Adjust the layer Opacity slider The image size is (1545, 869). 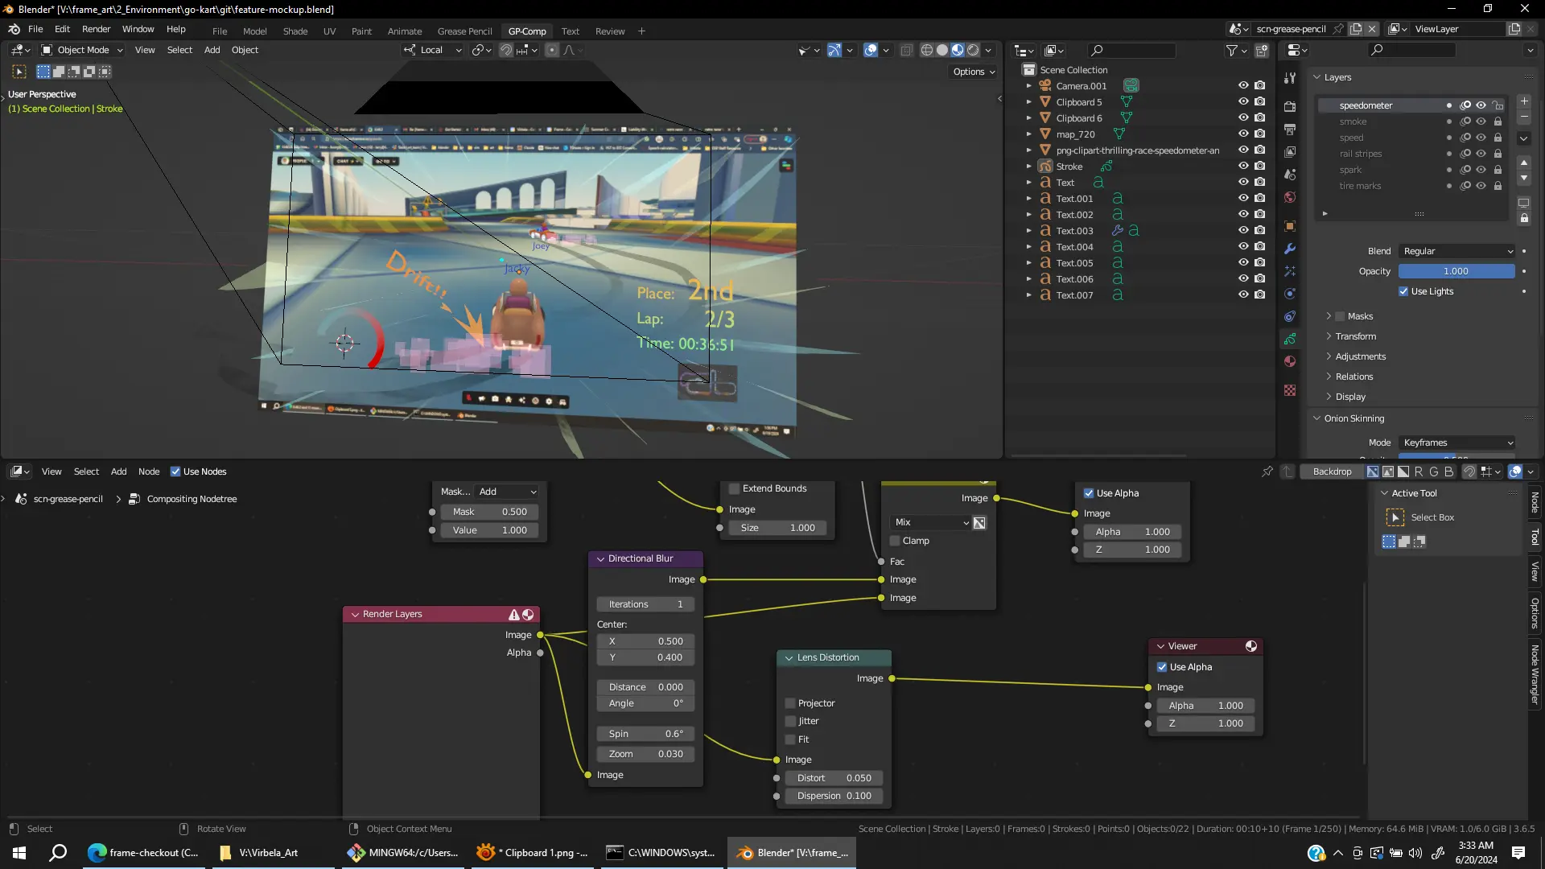(1456, 271)
